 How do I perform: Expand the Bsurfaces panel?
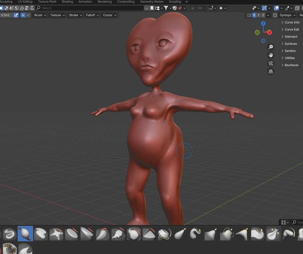[291, 65]
